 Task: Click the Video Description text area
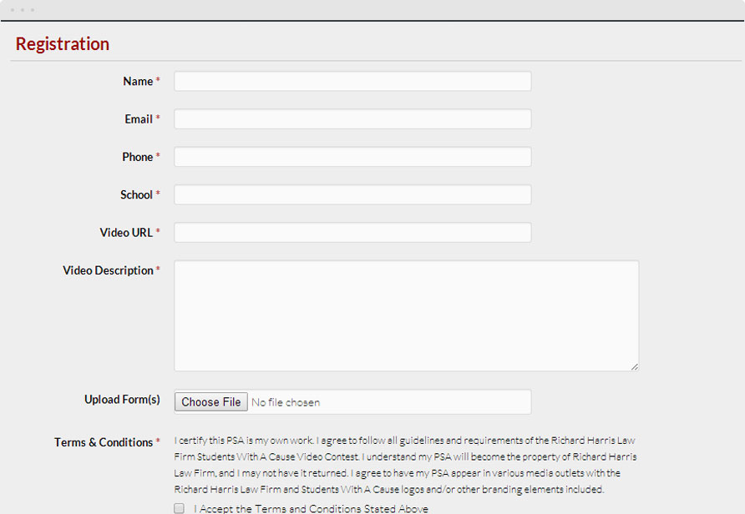click(x=406, y=315)
